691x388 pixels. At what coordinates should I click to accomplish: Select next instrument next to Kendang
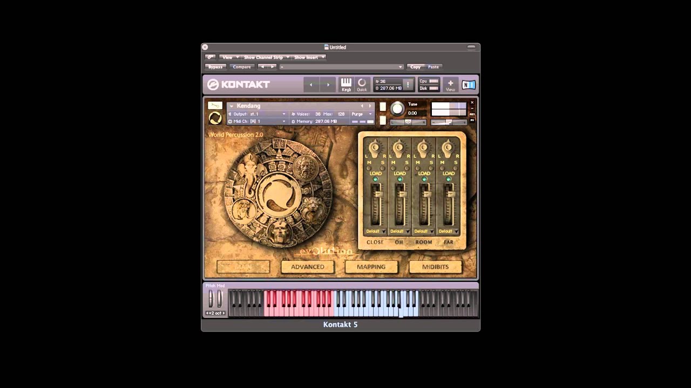point(370,106)
